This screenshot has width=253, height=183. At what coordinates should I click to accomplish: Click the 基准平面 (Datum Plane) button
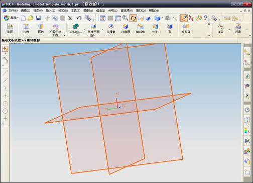click(x=93, y=30)
